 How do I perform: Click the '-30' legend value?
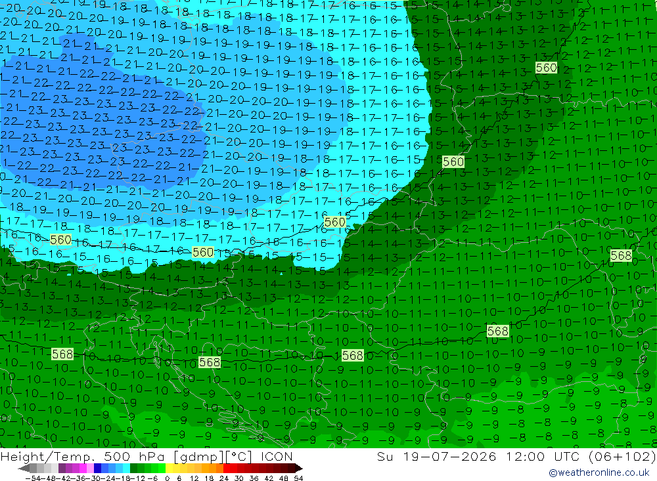coord(94,478)
